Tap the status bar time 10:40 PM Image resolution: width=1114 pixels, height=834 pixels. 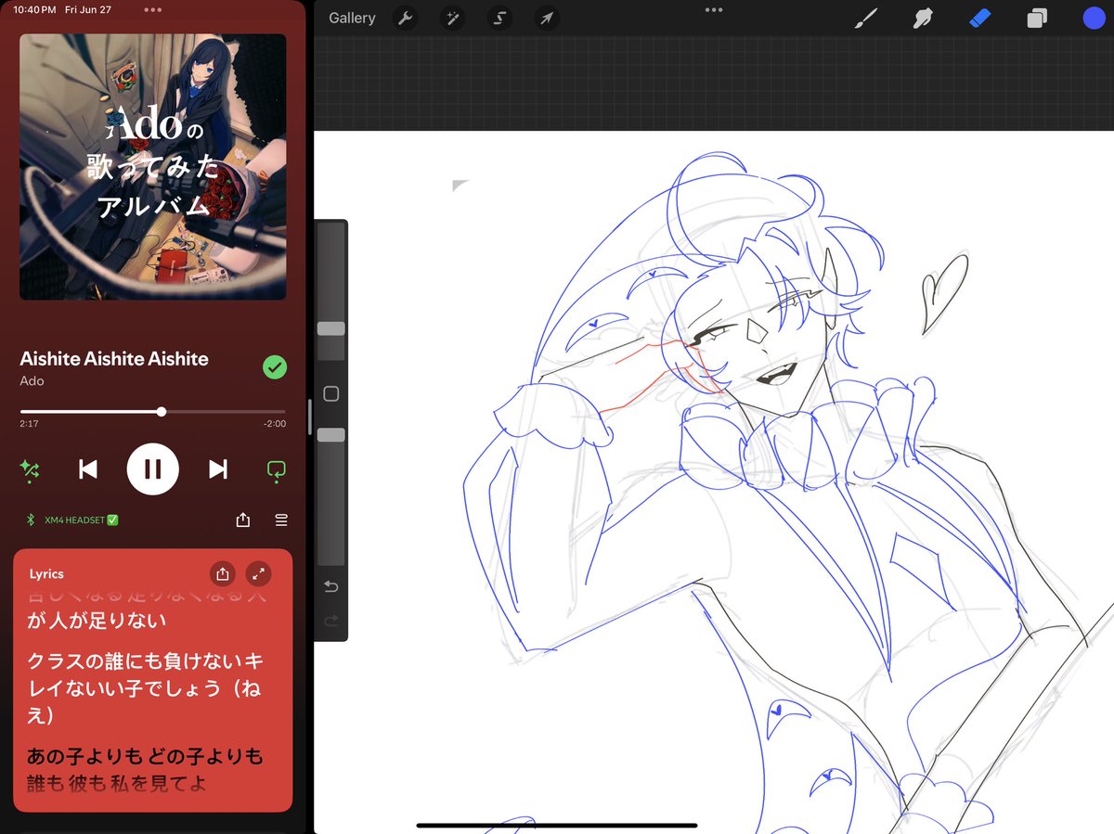click(x=34, y=9)
